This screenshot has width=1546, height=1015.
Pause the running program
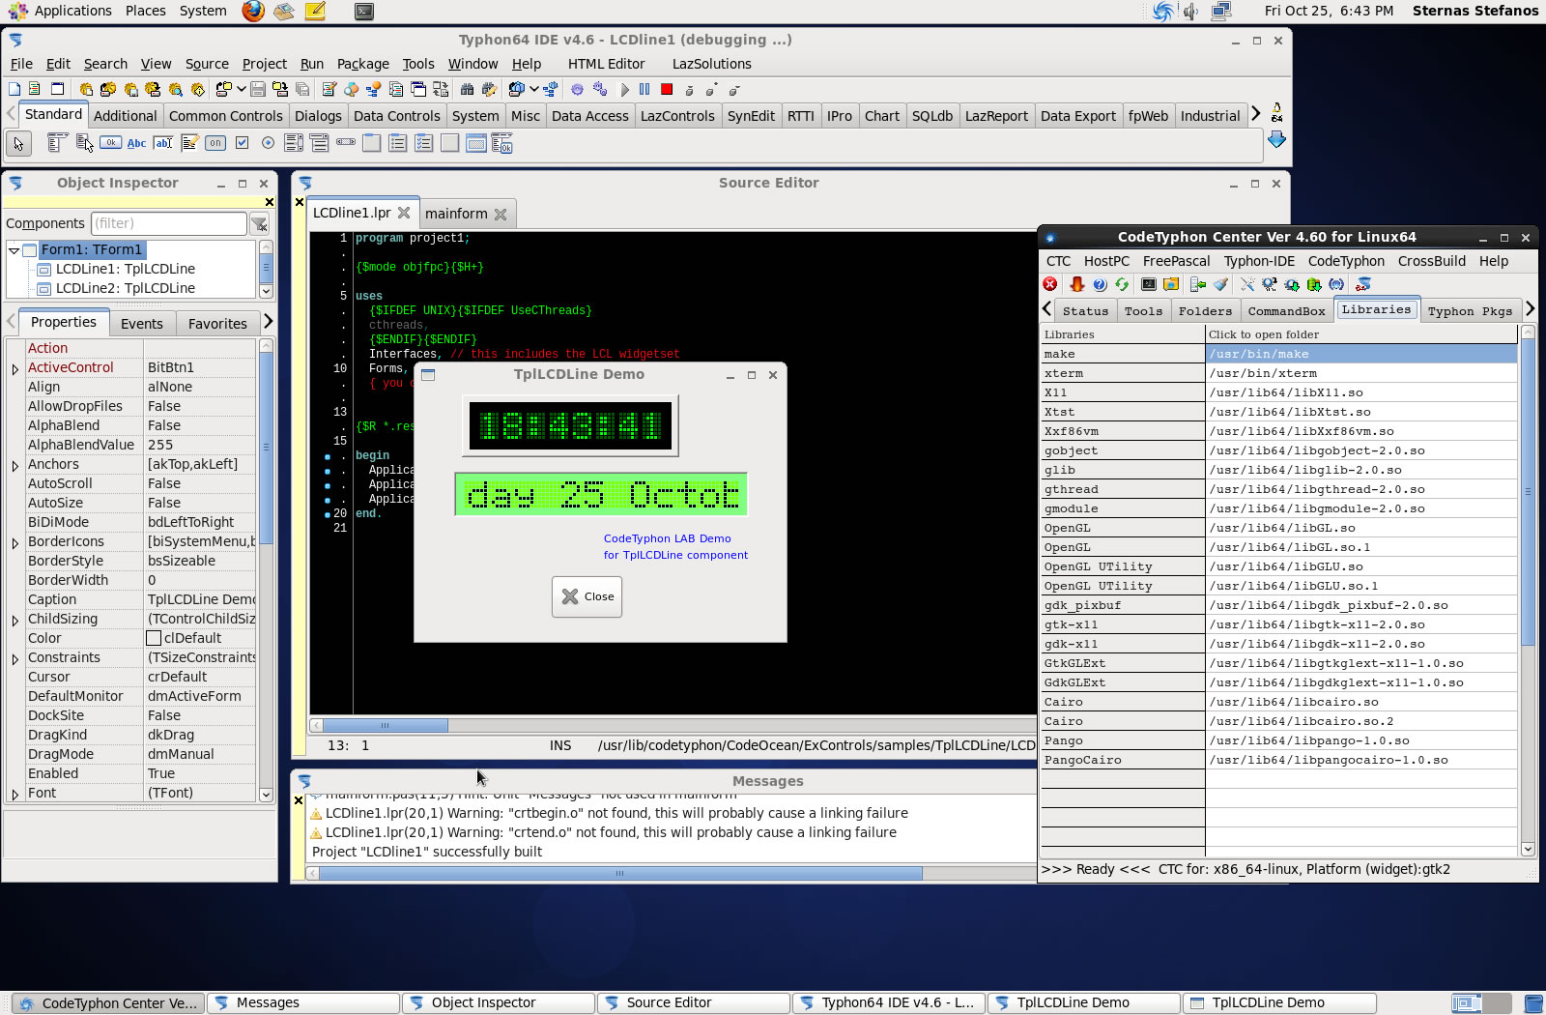pyautogui.click(x=644, y=90)
